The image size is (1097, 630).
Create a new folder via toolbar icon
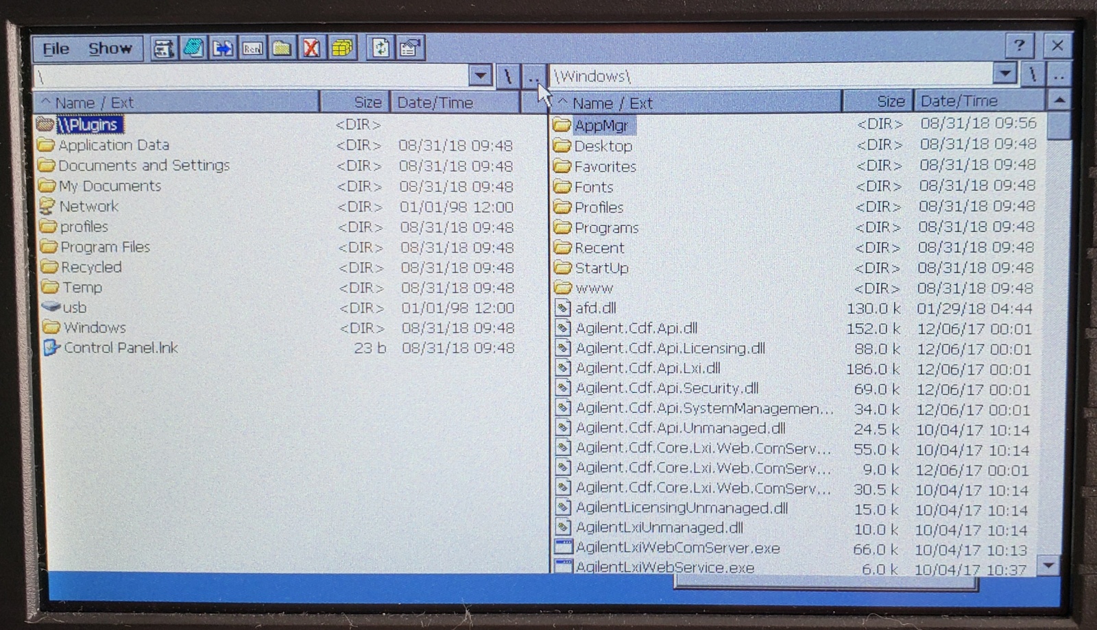(279, 47)
